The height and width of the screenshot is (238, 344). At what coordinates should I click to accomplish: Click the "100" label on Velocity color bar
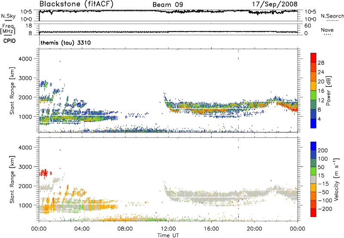pyautogui.click(x=322, y=159)
